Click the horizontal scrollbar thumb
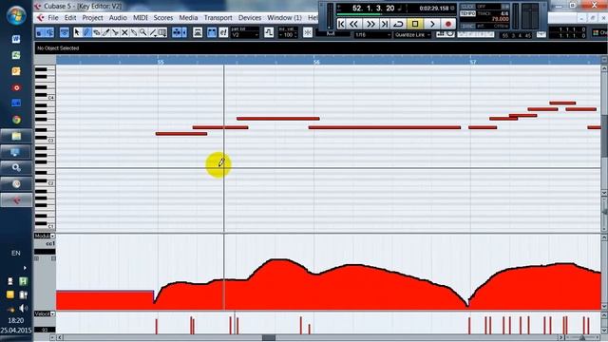The image size is (608, 342). tap(269, 338)
